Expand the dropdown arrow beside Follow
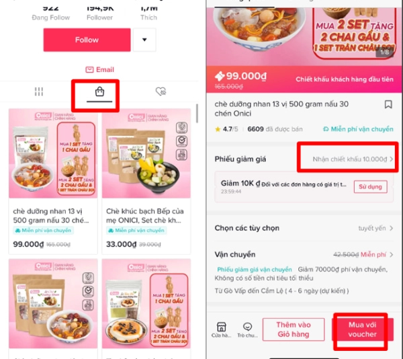The width and height of the screenshot is (403, 359). [x=144, y=40]
